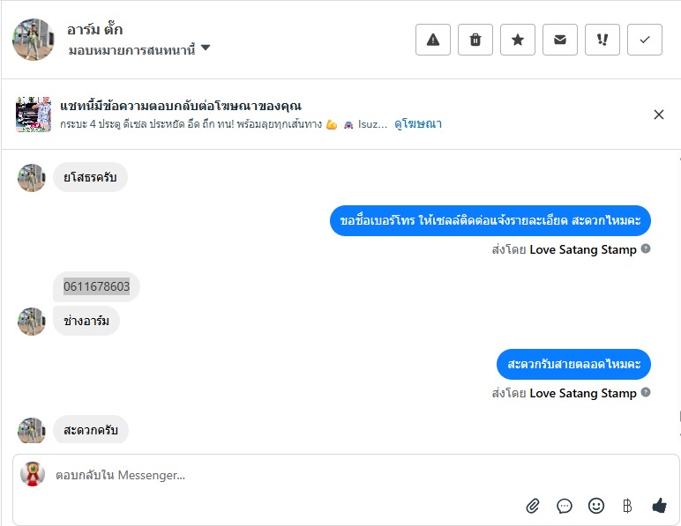Star this conversation as follow-up
Image resolution: width=681 pixels, height=526 pixels.
pyautogui.click(x=518, y=40)
